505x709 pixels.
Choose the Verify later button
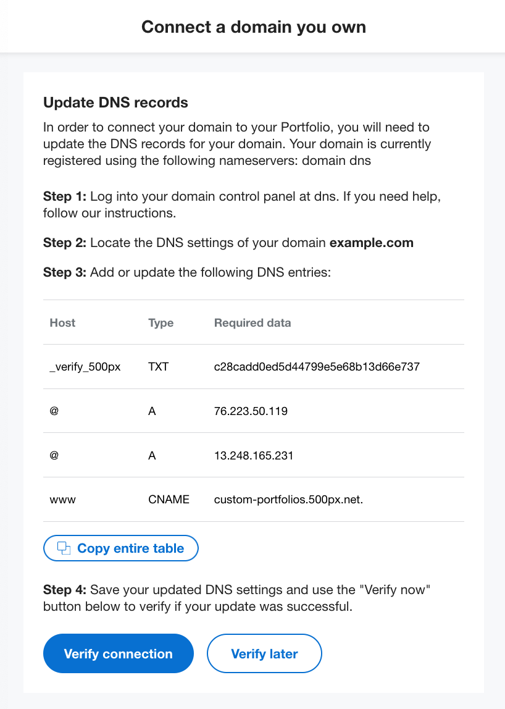click(x=264, y=653)
